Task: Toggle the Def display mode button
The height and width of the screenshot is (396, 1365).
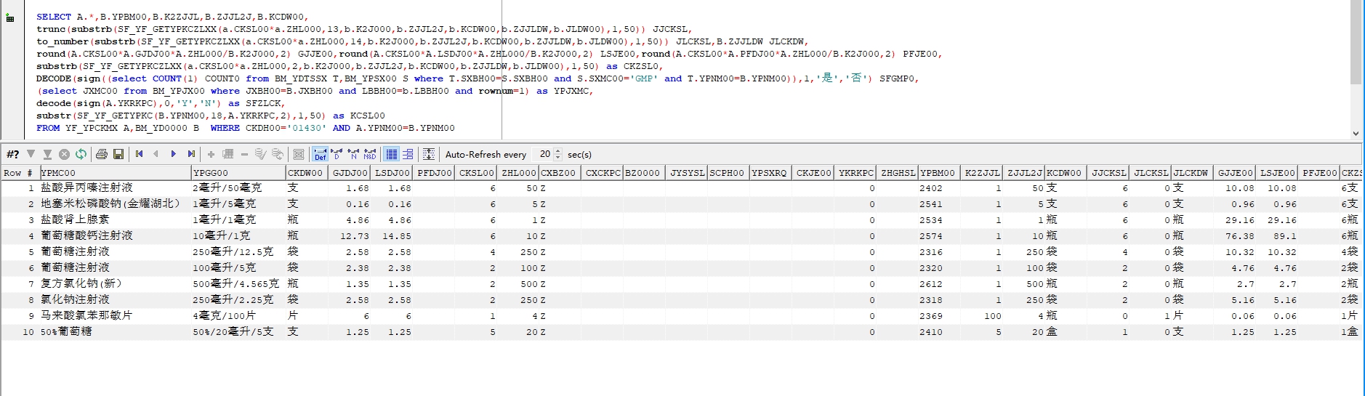Action: [320, 154]
